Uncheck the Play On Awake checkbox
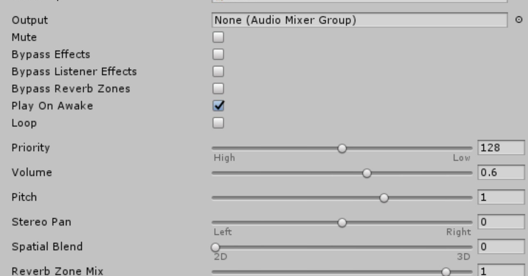 (x=218, y=106)
